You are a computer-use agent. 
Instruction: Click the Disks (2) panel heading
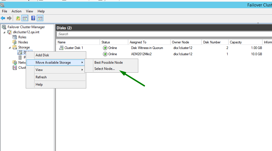tap(64, 28)
